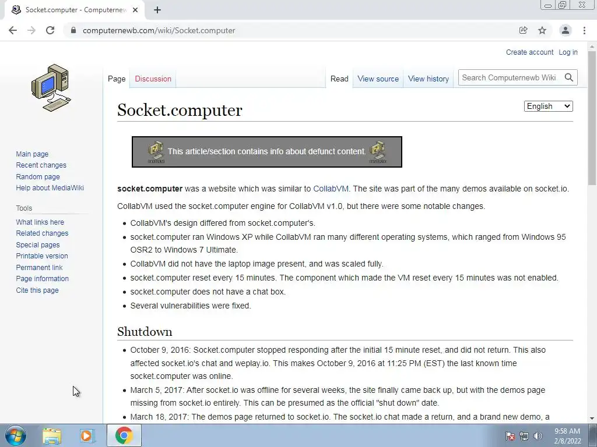The height and width of the screenshot is (447, 597).
Task: Click the share page icon in address bar
Action: [523, 30]
